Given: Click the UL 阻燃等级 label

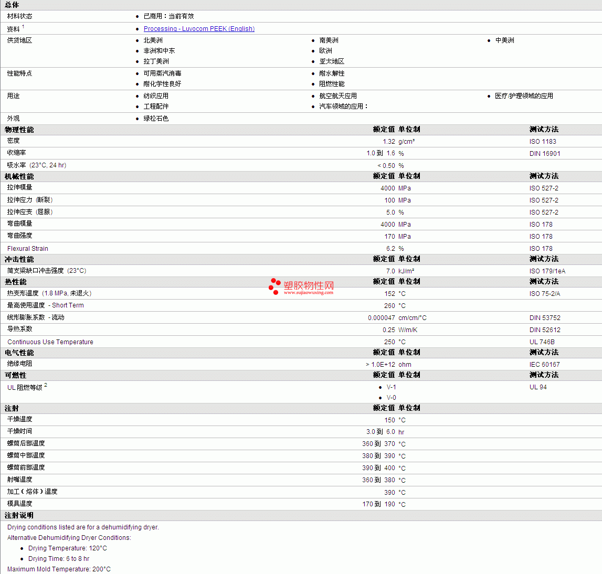Looking at the screenshot, I should pyautogui.click(x=25, y=388).
